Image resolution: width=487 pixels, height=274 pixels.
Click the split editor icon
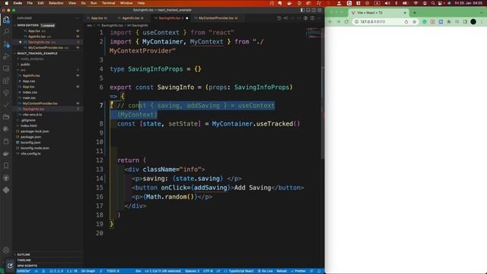click(x=313, y=18)
